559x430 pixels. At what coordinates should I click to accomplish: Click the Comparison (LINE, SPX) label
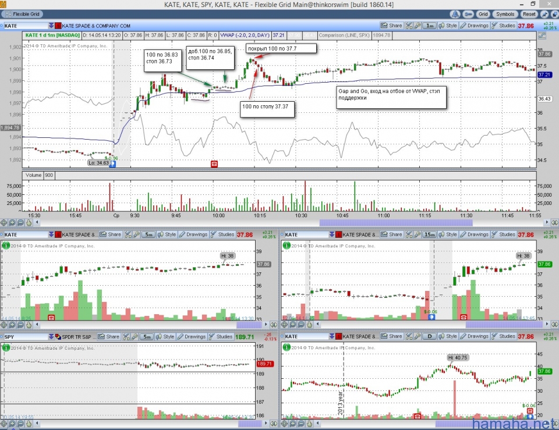344,35
